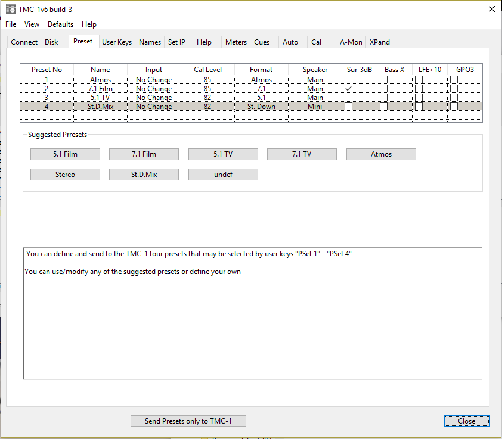This screenshot has width=502, height=439.
Task: Click Cal Level 85 for preset 2
Action: tap(207, 89)
